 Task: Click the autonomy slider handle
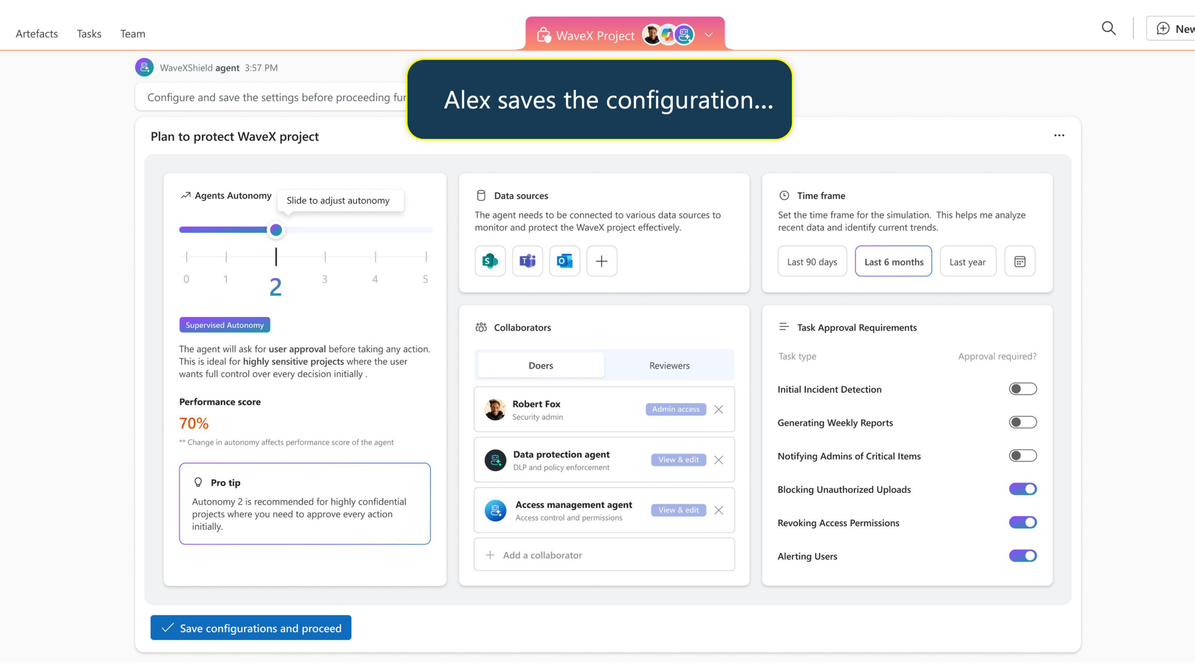click(x=276, y=230)
